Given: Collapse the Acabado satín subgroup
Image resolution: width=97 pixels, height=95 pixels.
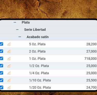Looking at the screenshot, I should [20, 37].
